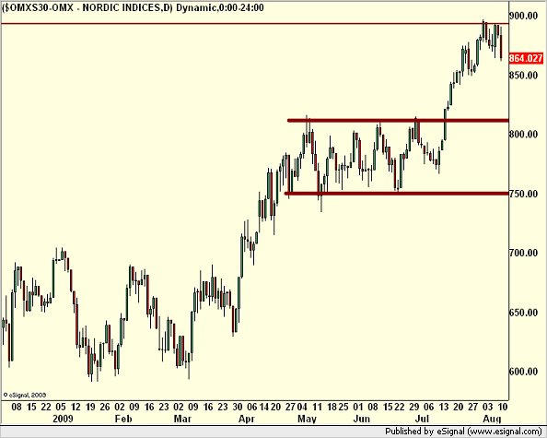Click the May month label
Image resolution: width=547 pixels, height=438 pixels.
[x=307, y=419]
